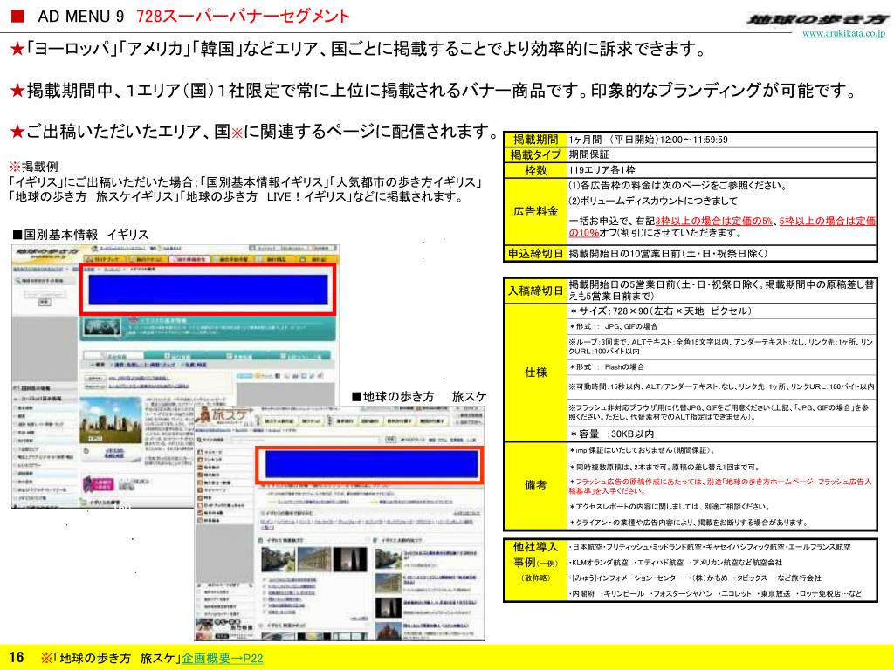The height and width of the screenshot is (670, 894).
Task: Click the KLMオランダ航空 client row
Action: [675, 563]
